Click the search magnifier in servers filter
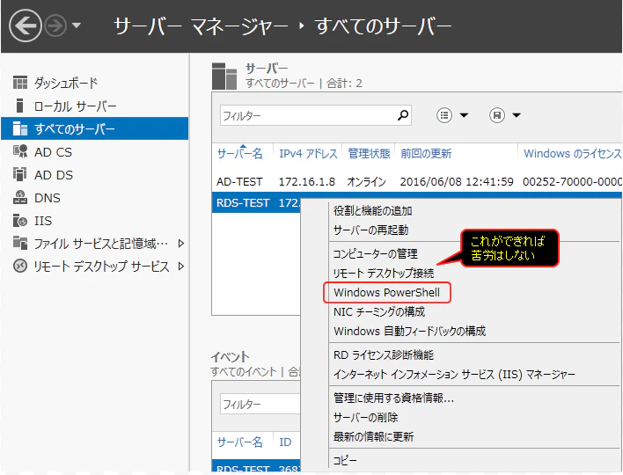623x475 pixels. (x=403, y=115)
